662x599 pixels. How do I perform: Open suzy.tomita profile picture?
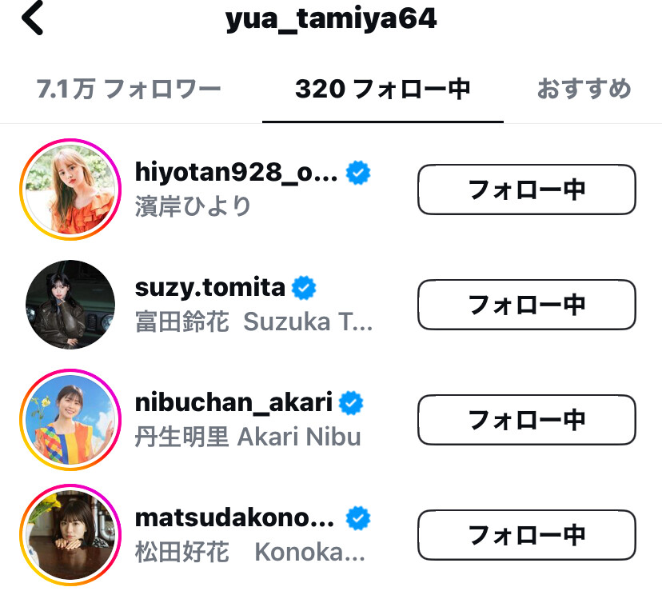click(70, 305)
